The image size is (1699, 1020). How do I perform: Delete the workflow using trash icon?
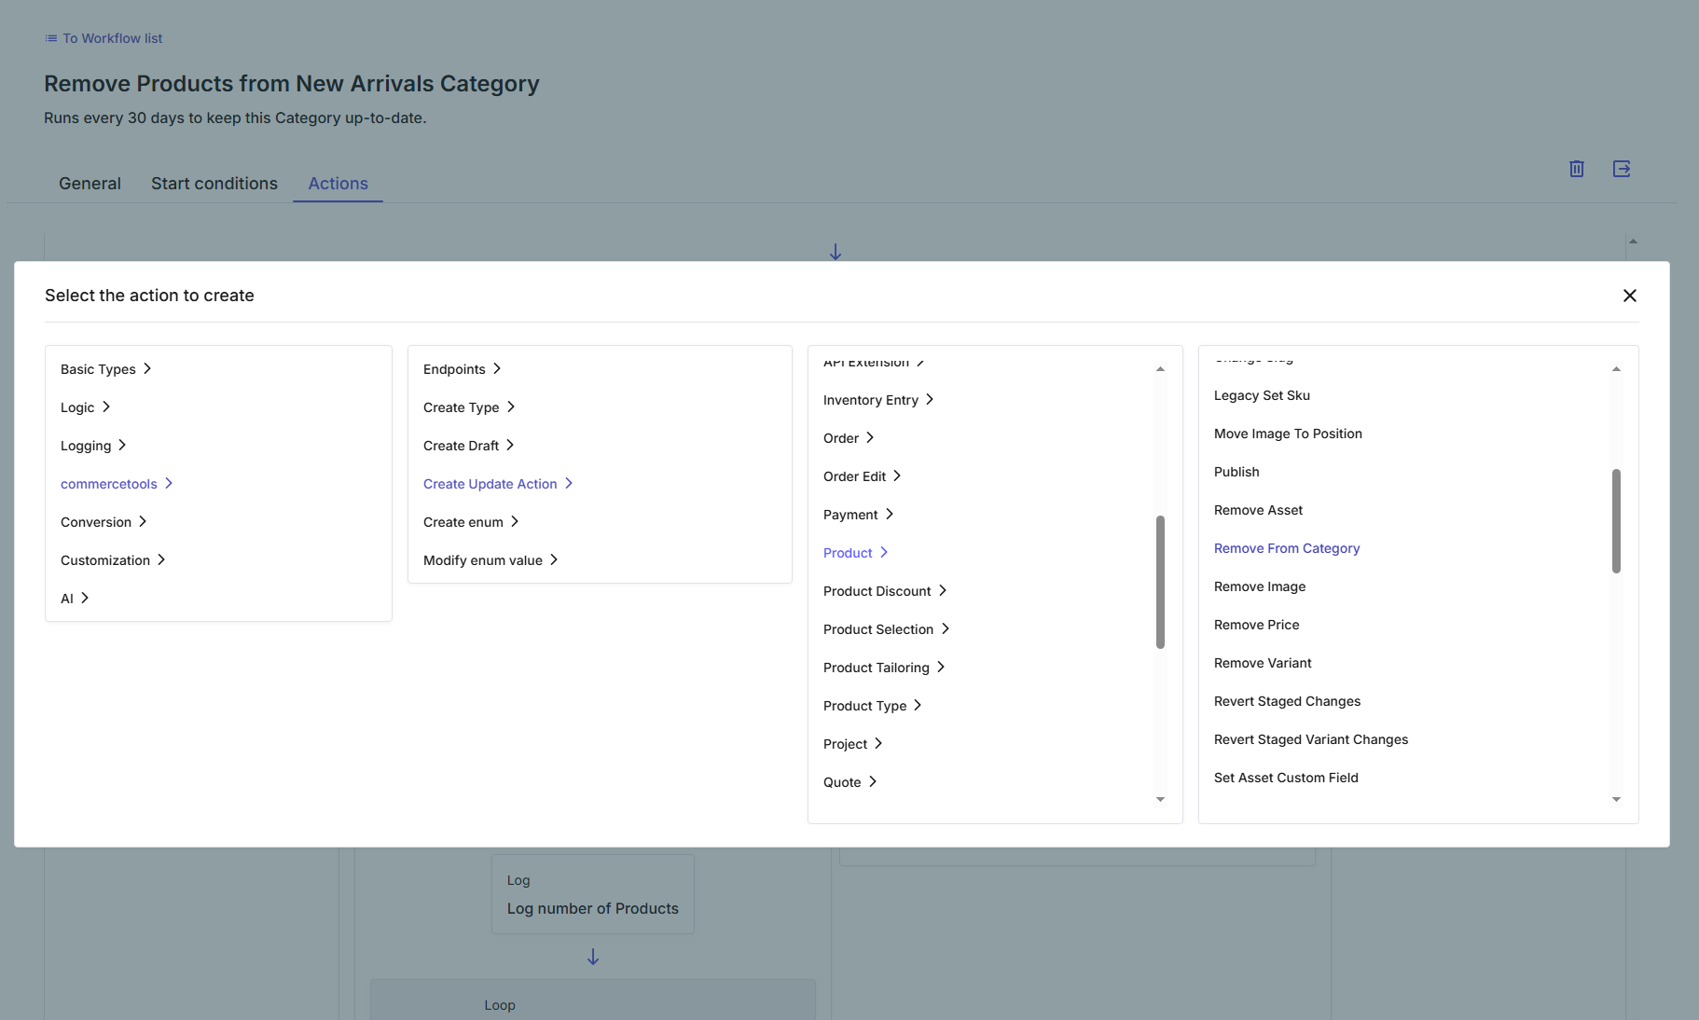pyautogui.click(x=1576, y=169)
